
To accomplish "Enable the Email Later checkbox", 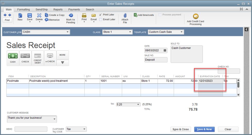I will 101,20.
